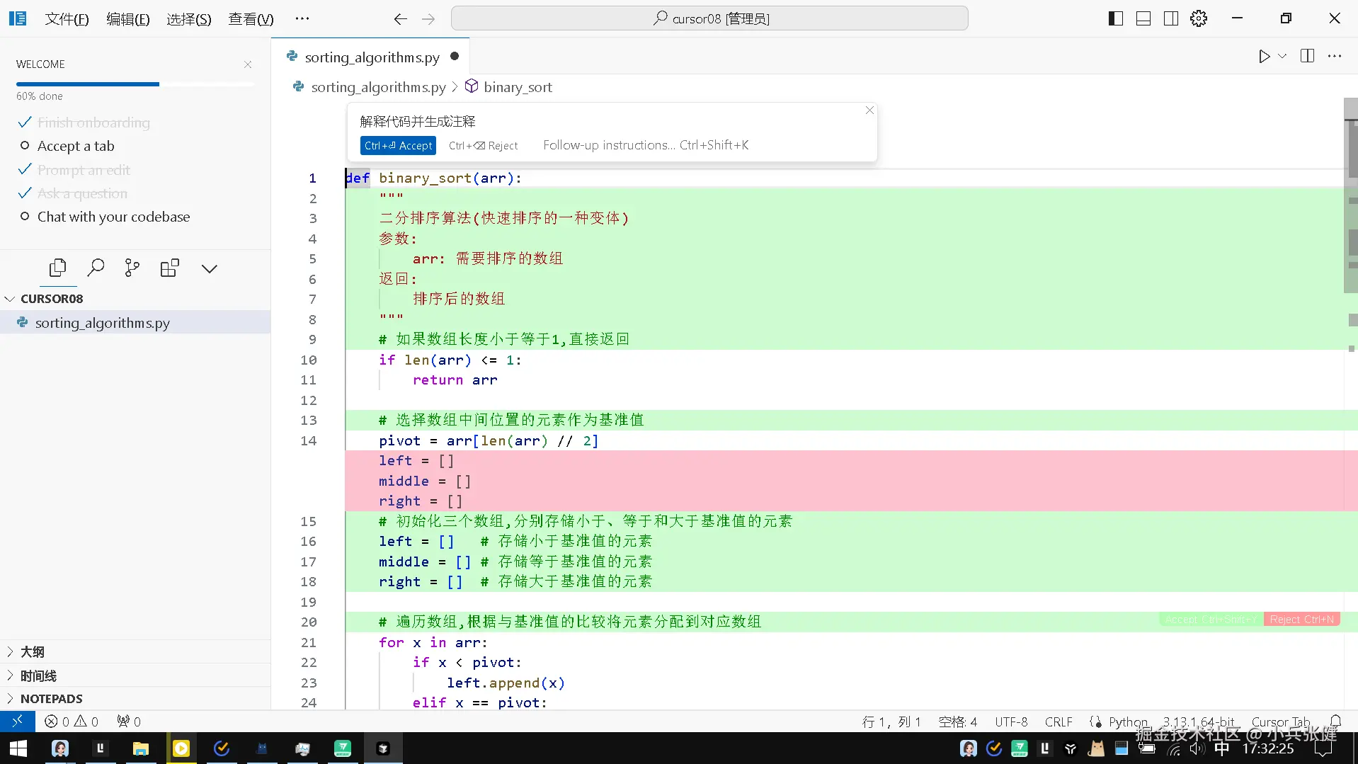1358x764 pixels.
Task: Open the yellow media player taskbar icon
Action: click(181, 748)
